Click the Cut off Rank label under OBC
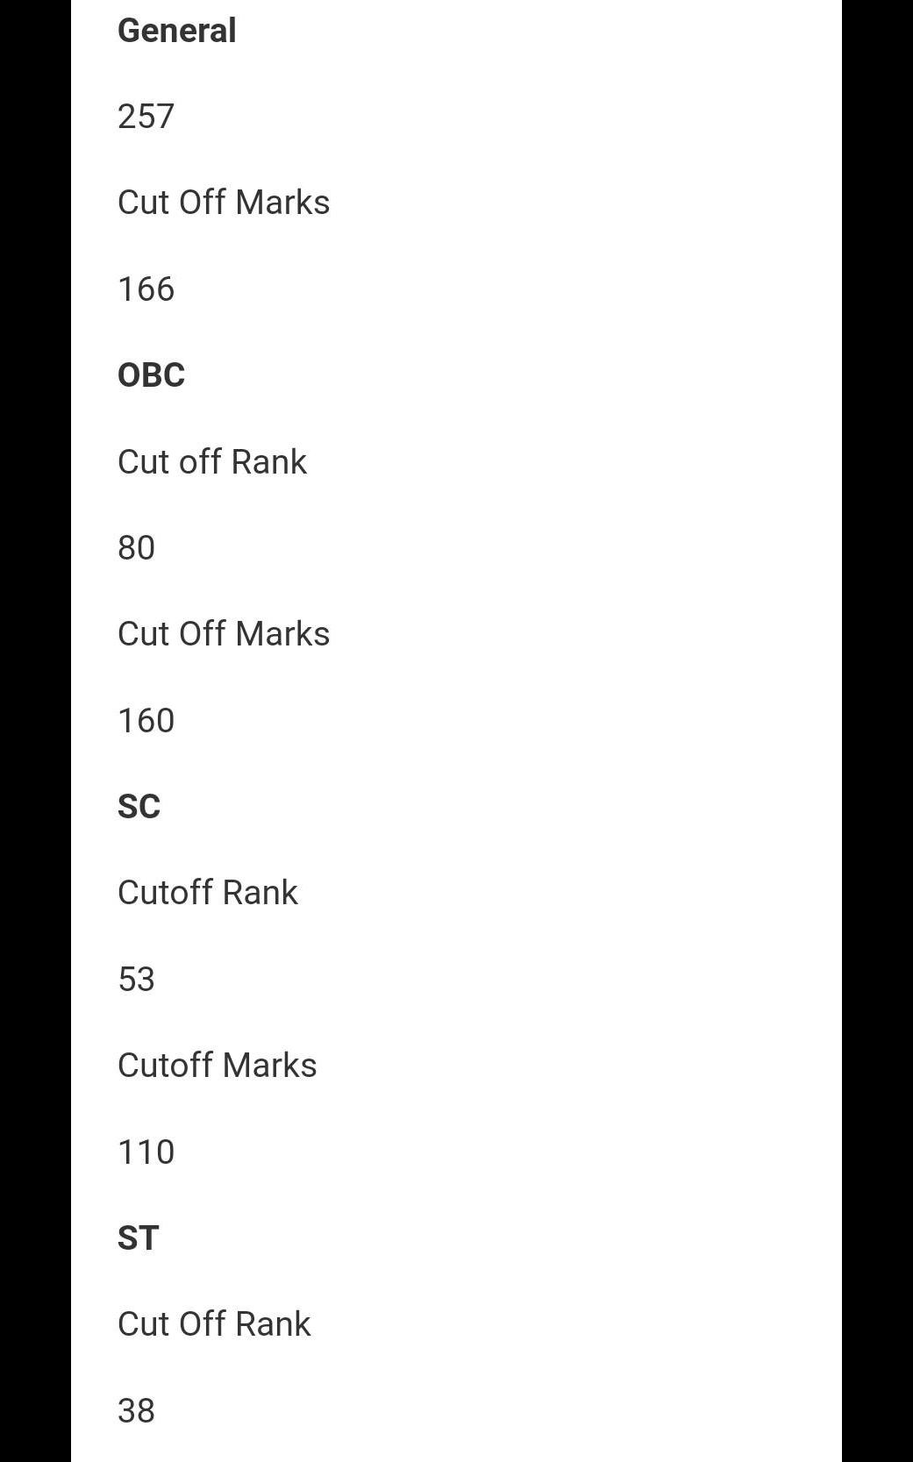Image resolution: width=913 pixels, height=1462 pixels. (212, 462)
